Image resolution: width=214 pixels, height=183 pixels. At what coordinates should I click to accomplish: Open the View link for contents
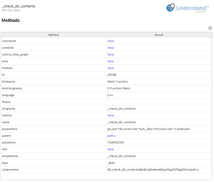pos(110,48)
